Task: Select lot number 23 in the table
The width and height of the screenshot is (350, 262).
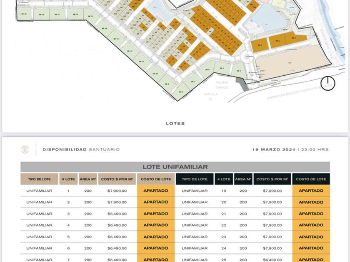Action: [224, 237]
